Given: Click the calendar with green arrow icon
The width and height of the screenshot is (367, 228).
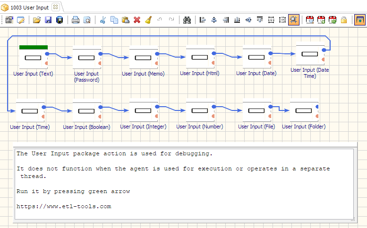Looking at the screenshot, I should tap(333, 20).
